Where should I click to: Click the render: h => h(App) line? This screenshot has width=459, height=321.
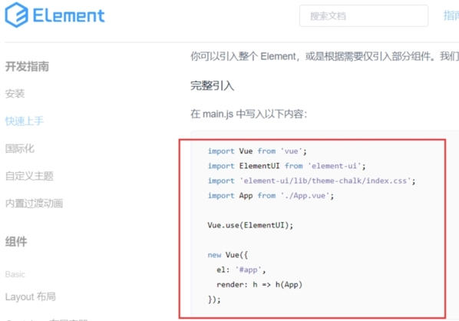(259, 284)
